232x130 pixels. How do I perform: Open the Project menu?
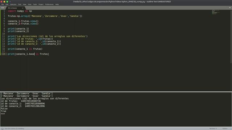pos(41,4)
